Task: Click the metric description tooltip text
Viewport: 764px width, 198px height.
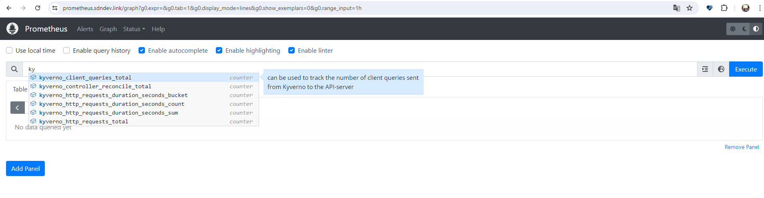Action: (x=343, y=82)
